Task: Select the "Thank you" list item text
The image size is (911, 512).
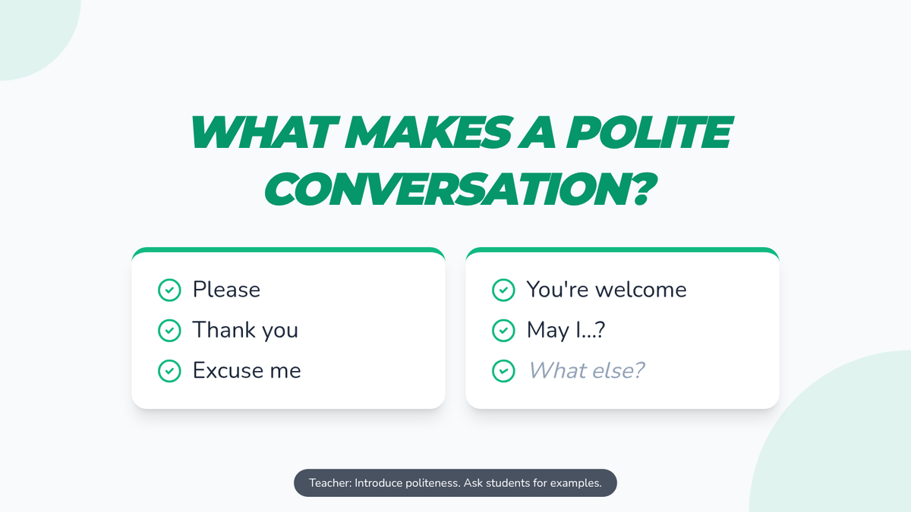Action: coord(245,330)
